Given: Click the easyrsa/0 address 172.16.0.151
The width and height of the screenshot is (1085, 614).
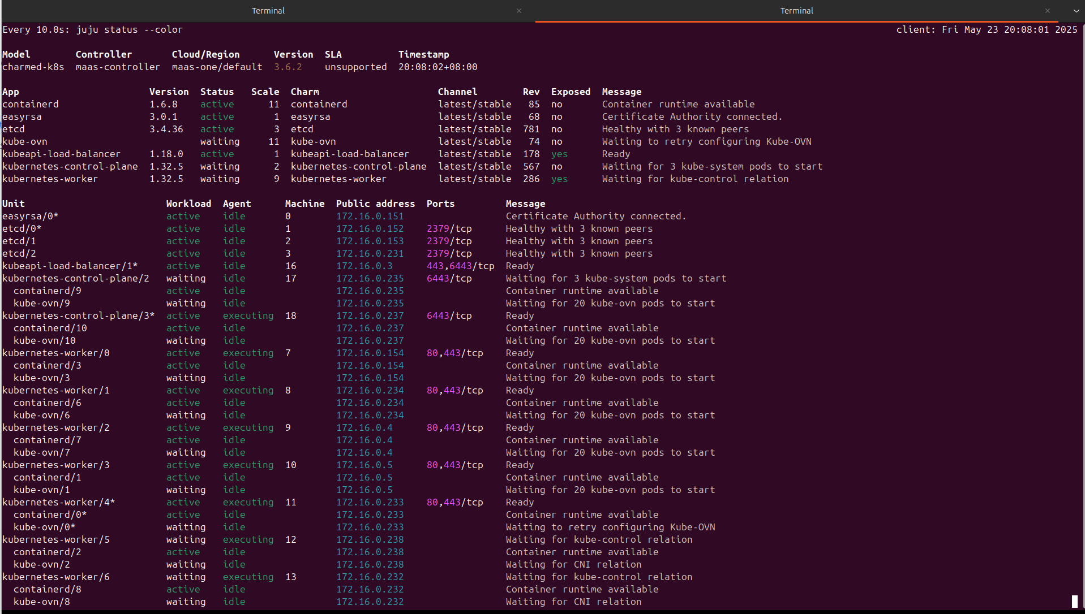Looking at the screenshot, I should pos(370,216).
